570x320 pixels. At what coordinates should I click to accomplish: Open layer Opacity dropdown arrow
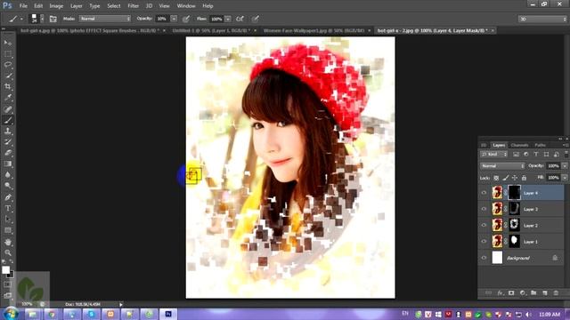565,166
